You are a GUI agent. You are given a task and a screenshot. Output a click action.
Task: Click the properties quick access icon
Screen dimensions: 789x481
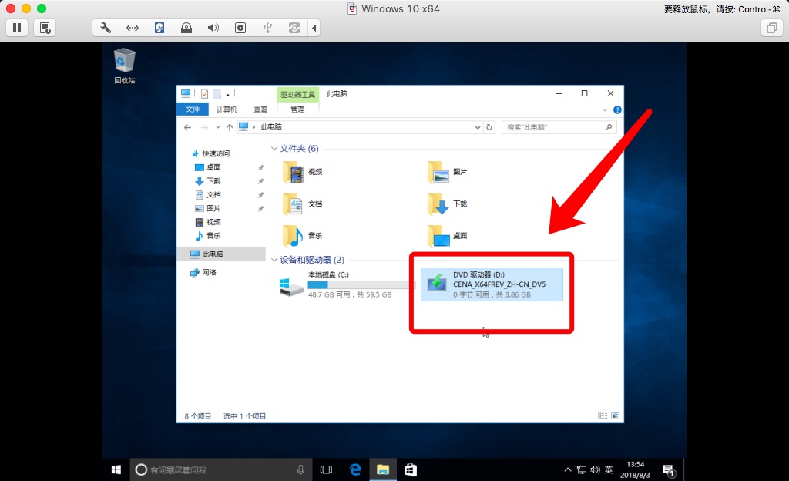pos(204,93)
